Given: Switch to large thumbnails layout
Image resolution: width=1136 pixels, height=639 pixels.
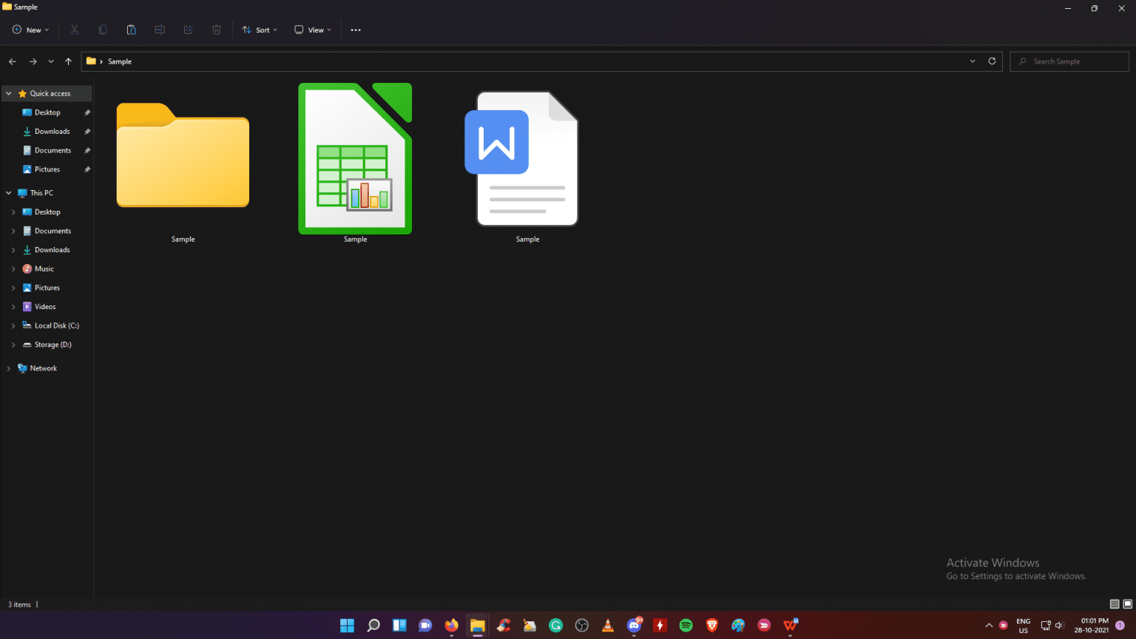Looking at the screenshot, I should point(1127,604).
